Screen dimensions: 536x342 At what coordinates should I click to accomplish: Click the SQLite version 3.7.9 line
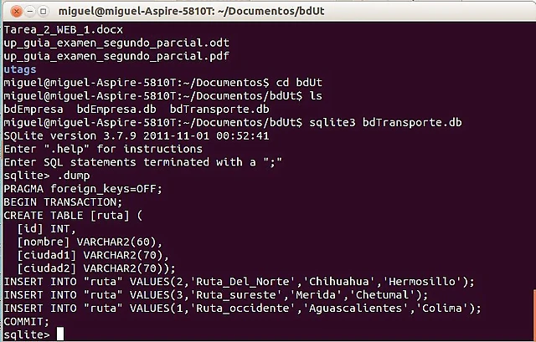point(137,135)
